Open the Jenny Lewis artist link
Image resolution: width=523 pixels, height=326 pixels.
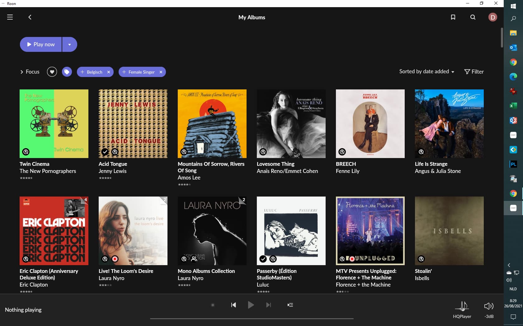click(112, 171)
